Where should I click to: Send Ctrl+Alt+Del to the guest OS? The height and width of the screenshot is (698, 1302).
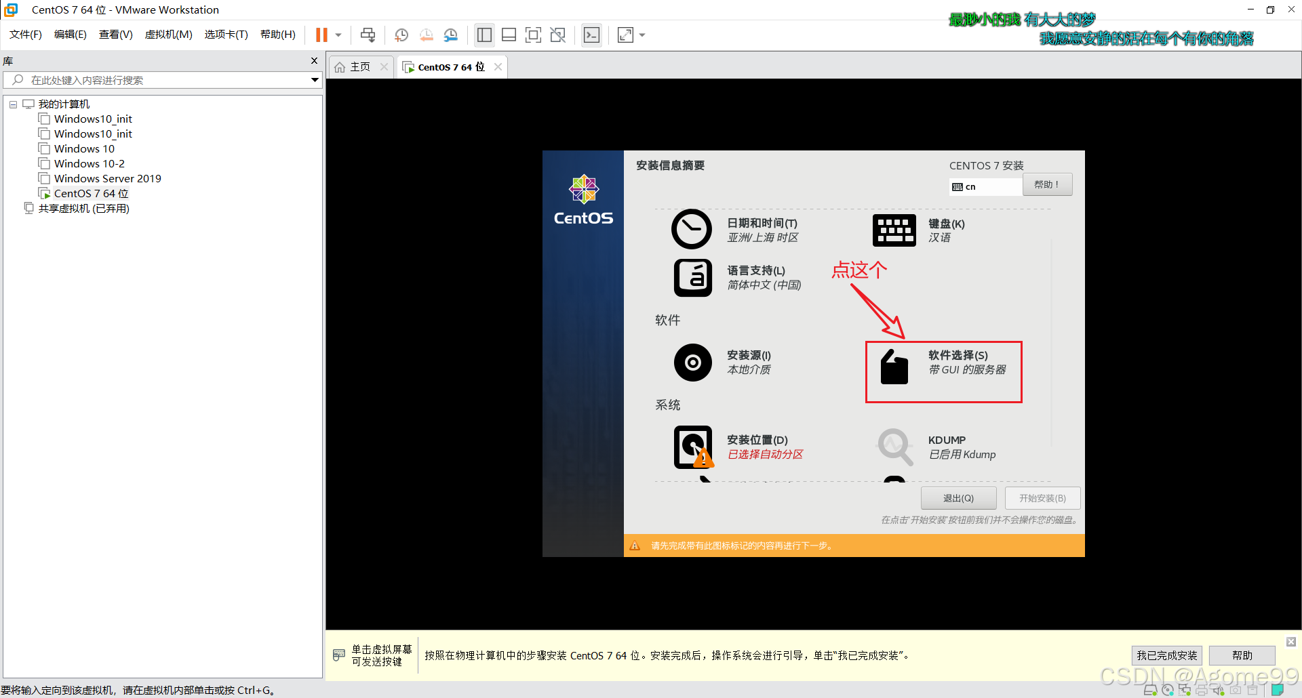pyautogui.click(x=368, y=35)
